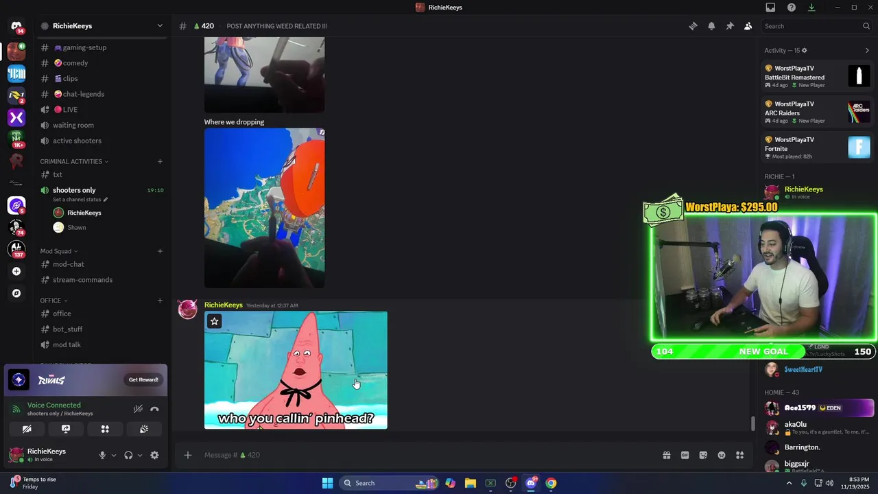This screenshot has height=494, width=878.
Task: Open notification settings bell icon
Action: (711, 26)
